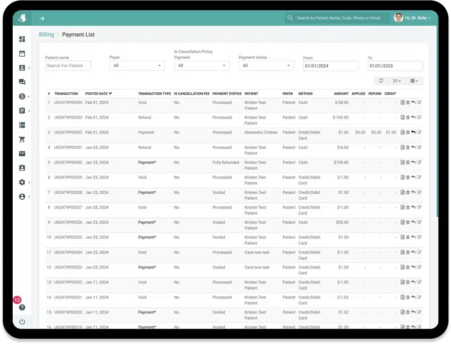Open the Payer dropdown filter
The height and width of the screenshot is (345, 451).
point(137,65)
